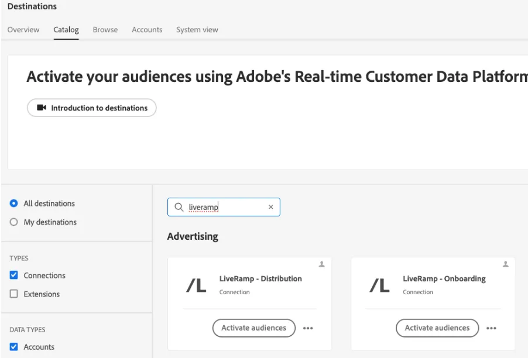This screenshot has height=358, width=528.
Task: Activate audiences for LiveRamp - Onboarding
Action: tap(437, 328)
